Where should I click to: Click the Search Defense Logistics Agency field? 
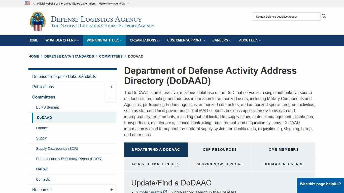tap(286, 17)
